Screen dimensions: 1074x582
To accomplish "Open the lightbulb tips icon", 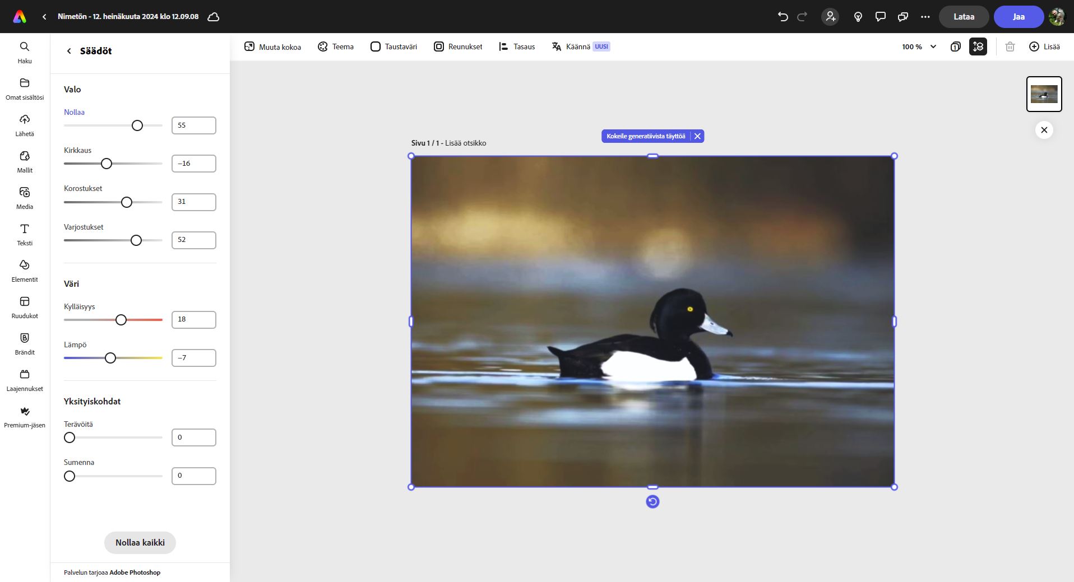I will [x=858, y=17].
